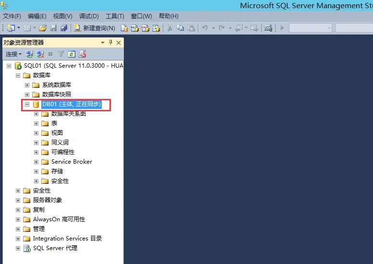Image resolution: width=373 pixels, height=264 pixels.
Task: Click the Delete script icon in Object Explorer toolbar
Action: (x=82, y=54)
